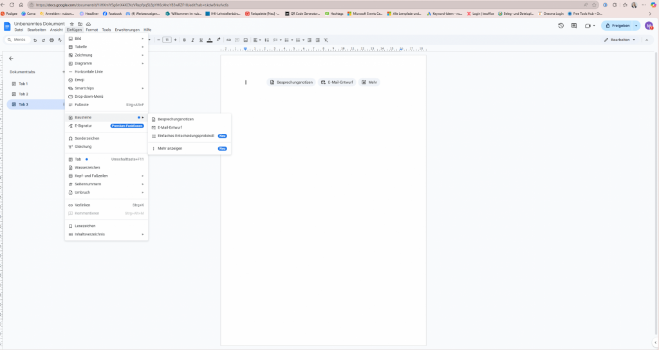The width and height of the screenshot is (659, 350).
Task: Rename the Unbenanntes Dokument title
Action: pos(39,24)
